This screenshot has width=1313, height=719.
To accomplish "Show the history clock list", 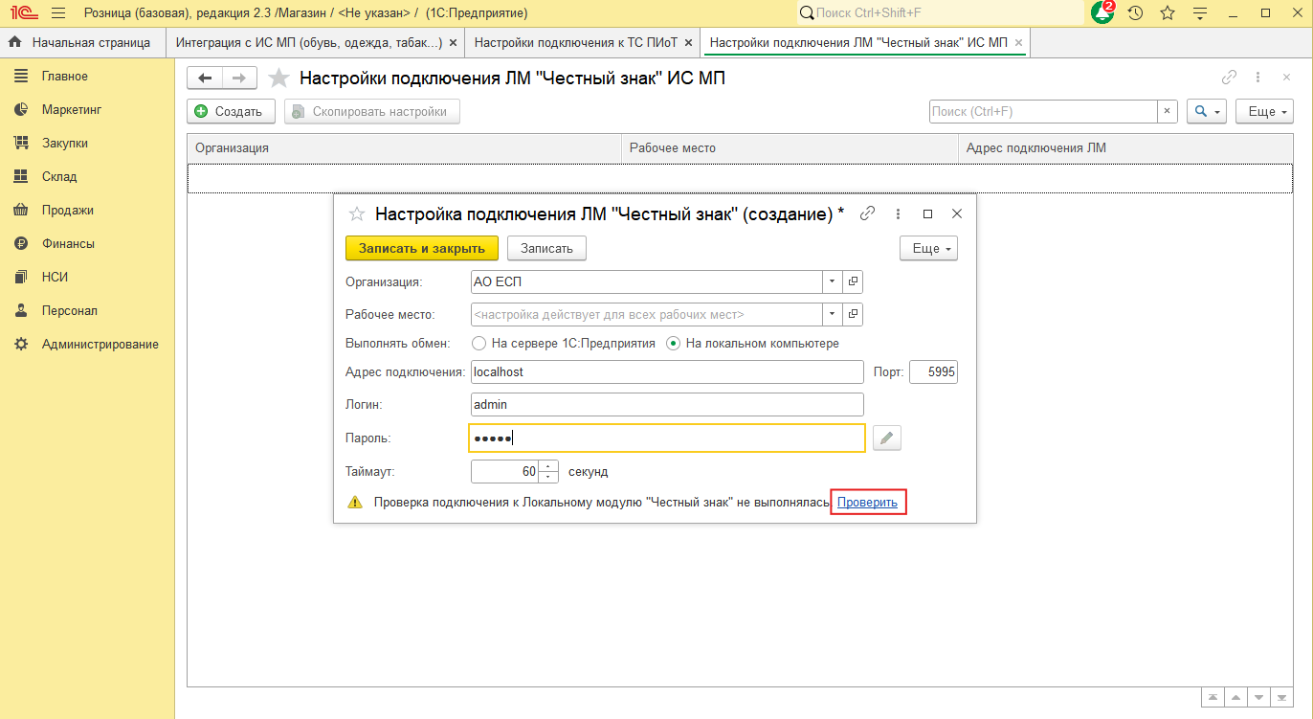I will click(1136, 13).
